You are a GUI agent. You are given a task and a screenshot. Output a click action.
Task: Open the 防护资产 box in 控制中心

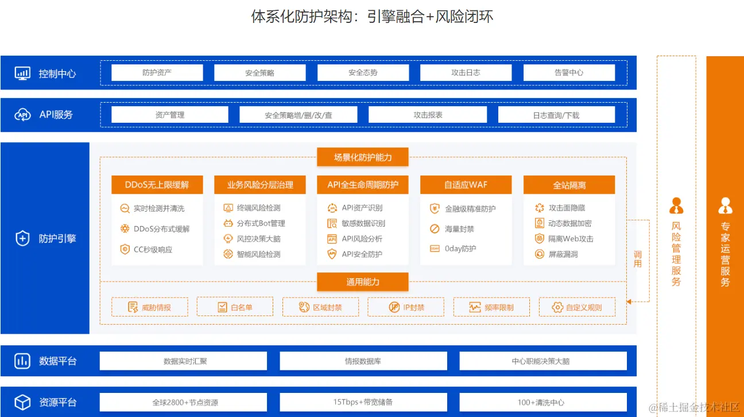click(157, 73)
